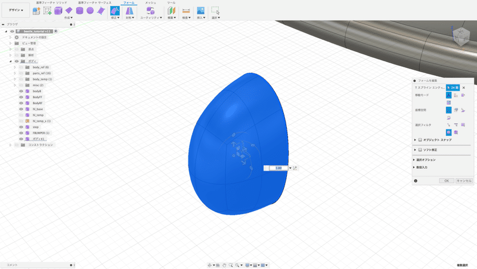477x269 pixels.
Task: Switch to the フォーム tab
Action: click(x=129, y=2)
